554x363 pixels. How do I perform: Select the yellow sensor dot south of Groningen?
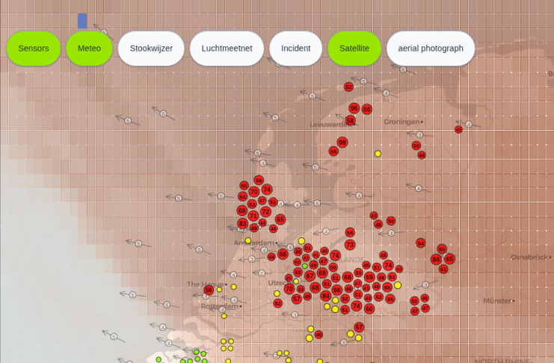point(378,154)
